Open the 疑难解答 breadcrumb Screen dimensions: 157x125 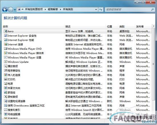pos(53,9)
